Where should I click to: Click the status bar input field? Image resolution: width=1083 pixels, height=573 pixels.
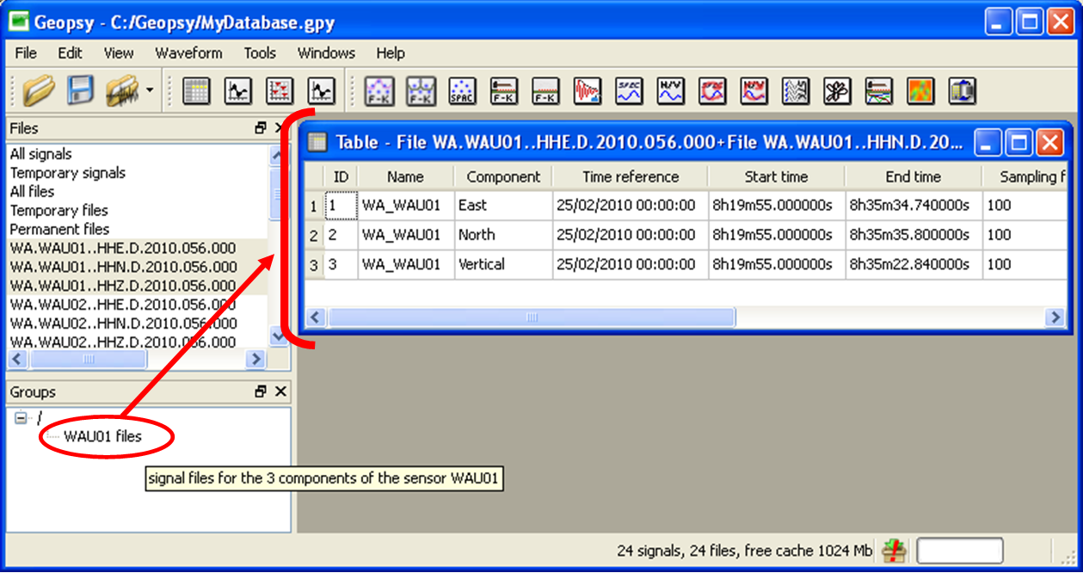[x=959, y=551]
